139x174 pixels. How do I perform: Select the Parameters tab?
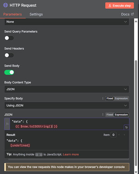pyautogui.click(x=12, y=14)
